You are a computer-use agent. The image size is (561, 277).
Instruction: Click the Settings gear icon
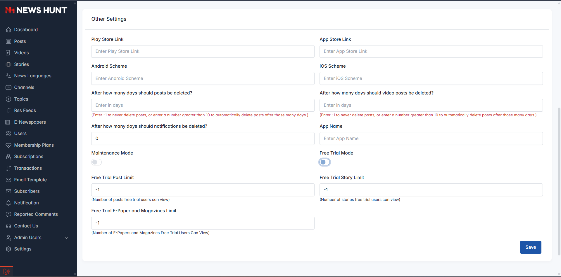tap(8, 249)
